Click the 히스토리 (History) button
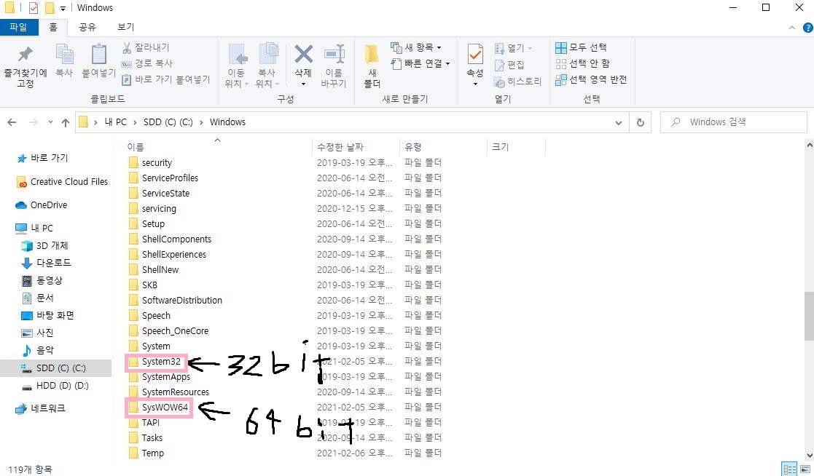 (x=517, y=82)
